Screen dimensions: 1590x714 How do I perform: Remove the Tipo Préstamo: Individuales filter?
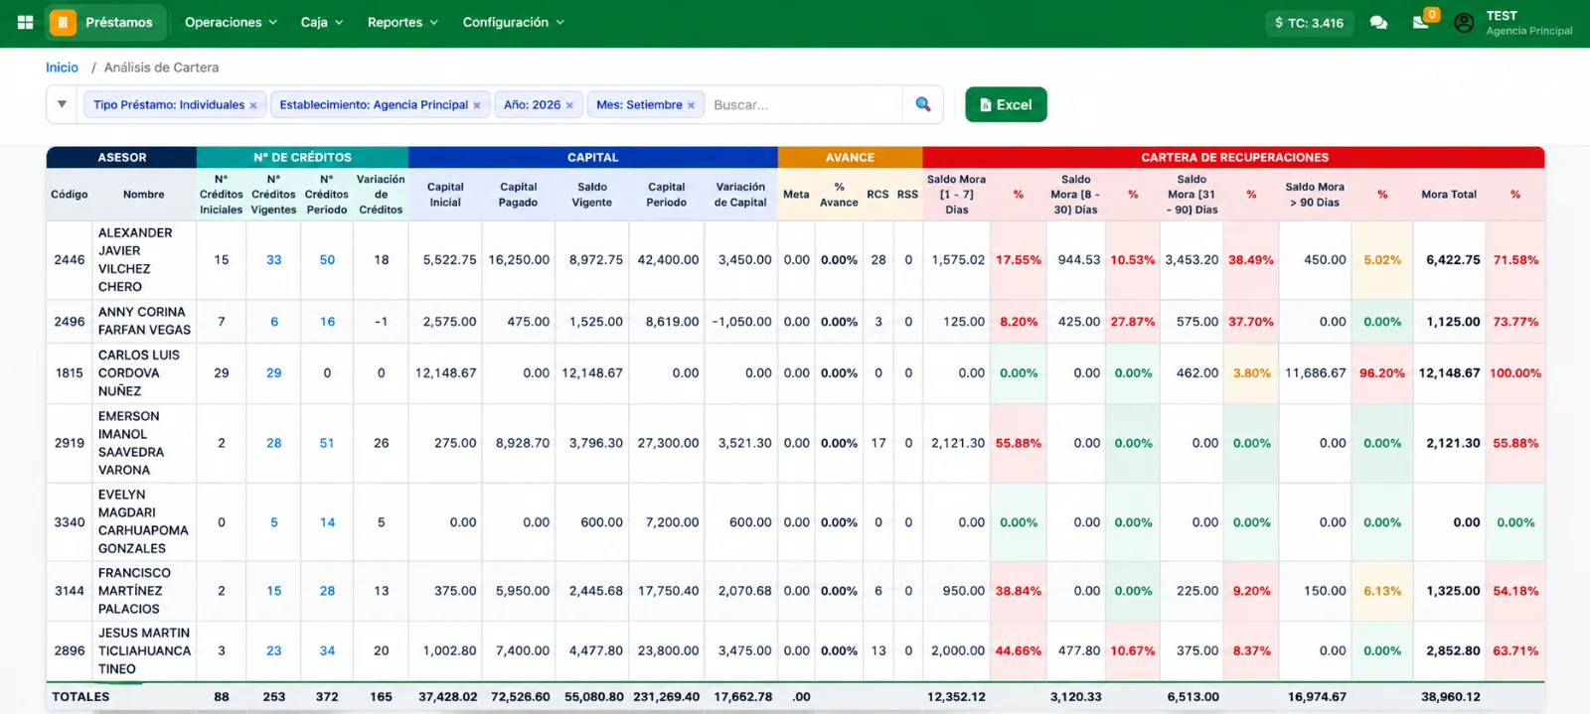(253, 105)
